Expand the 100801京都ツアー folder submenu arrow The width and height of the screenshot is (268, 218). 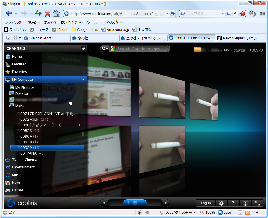point(80,125)
